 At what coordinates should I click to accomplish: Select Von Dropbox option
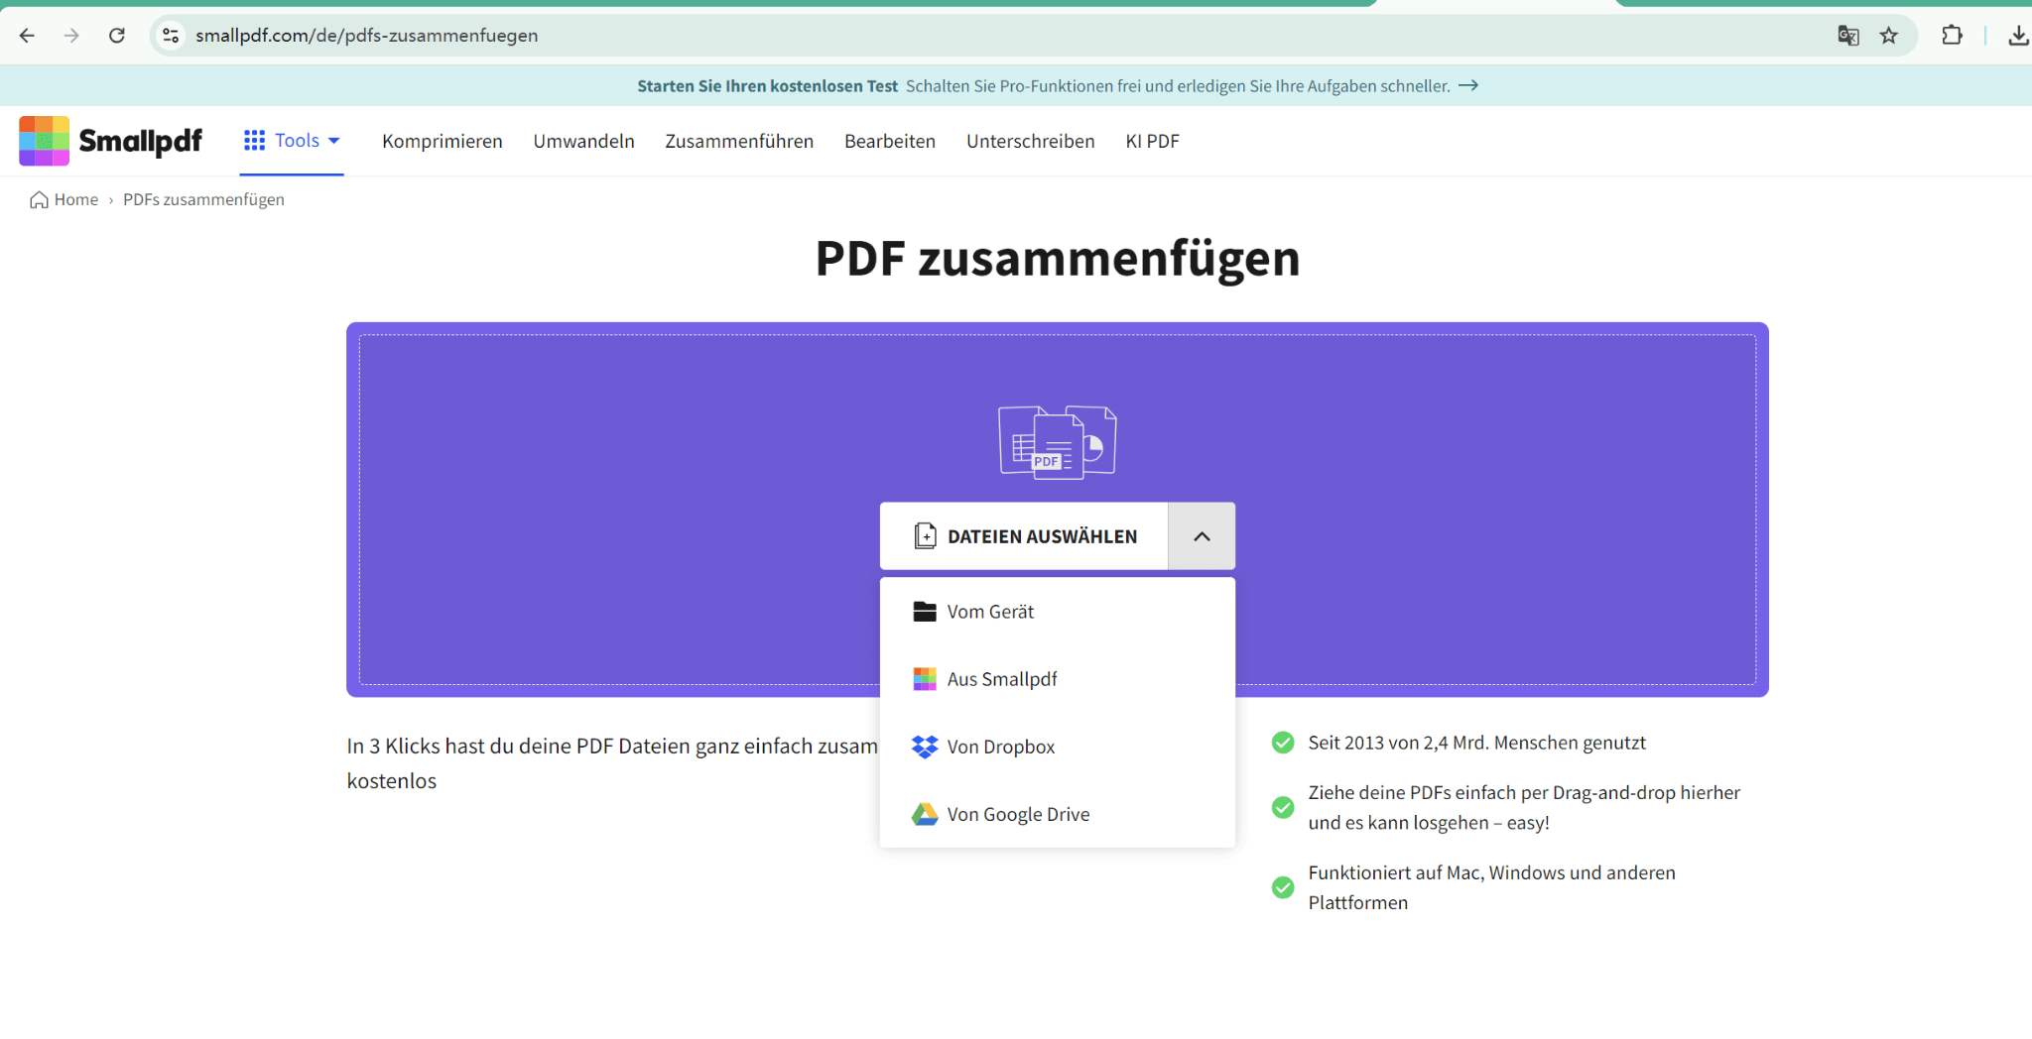(x=1058, y=747)
